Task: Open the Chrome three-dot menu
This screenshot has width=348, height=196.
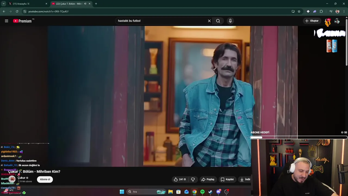Action: [344, 11]
